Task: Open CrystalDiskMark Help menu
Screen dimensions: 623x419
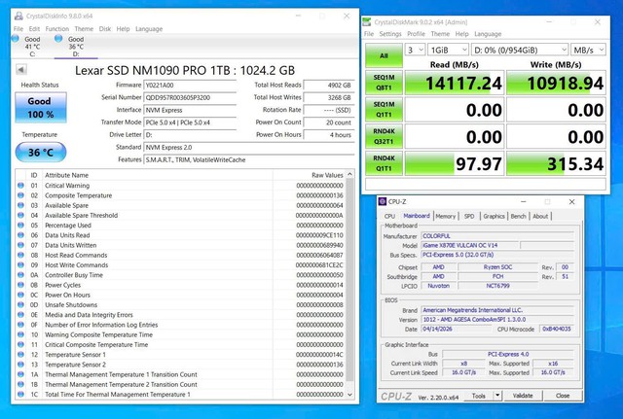Action: [x=461, y=34]
